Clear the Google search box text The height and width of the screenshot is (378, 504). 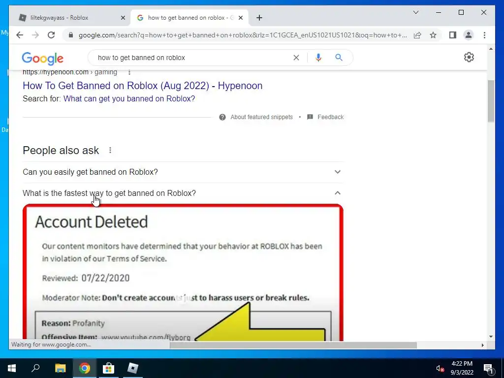296,58
